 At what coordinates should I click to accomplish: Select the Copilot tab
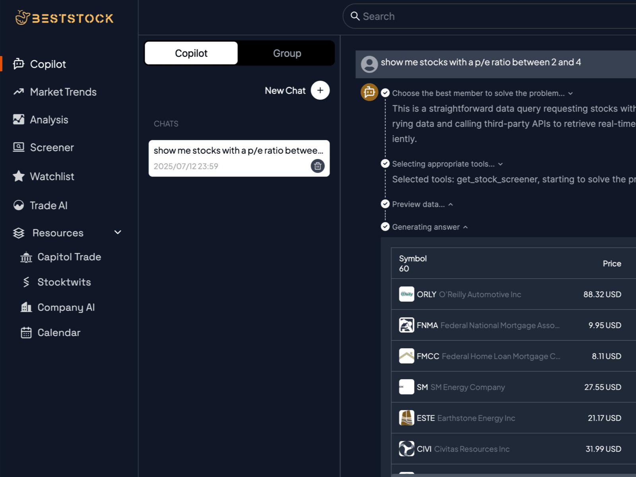191,53
